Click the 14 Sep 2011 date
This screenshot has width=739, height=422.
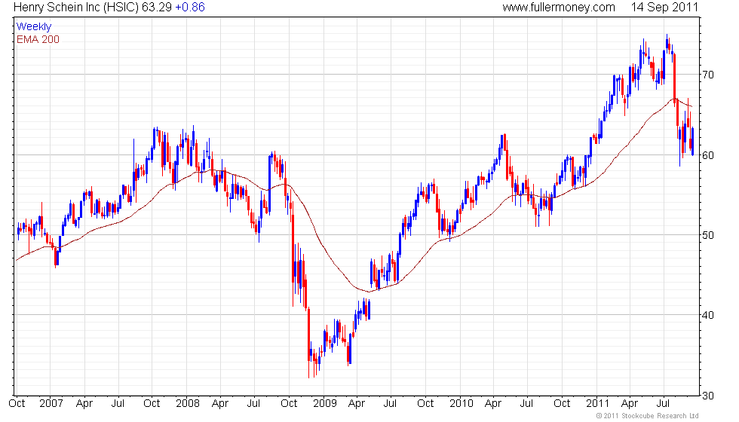[x=664, y=7]
